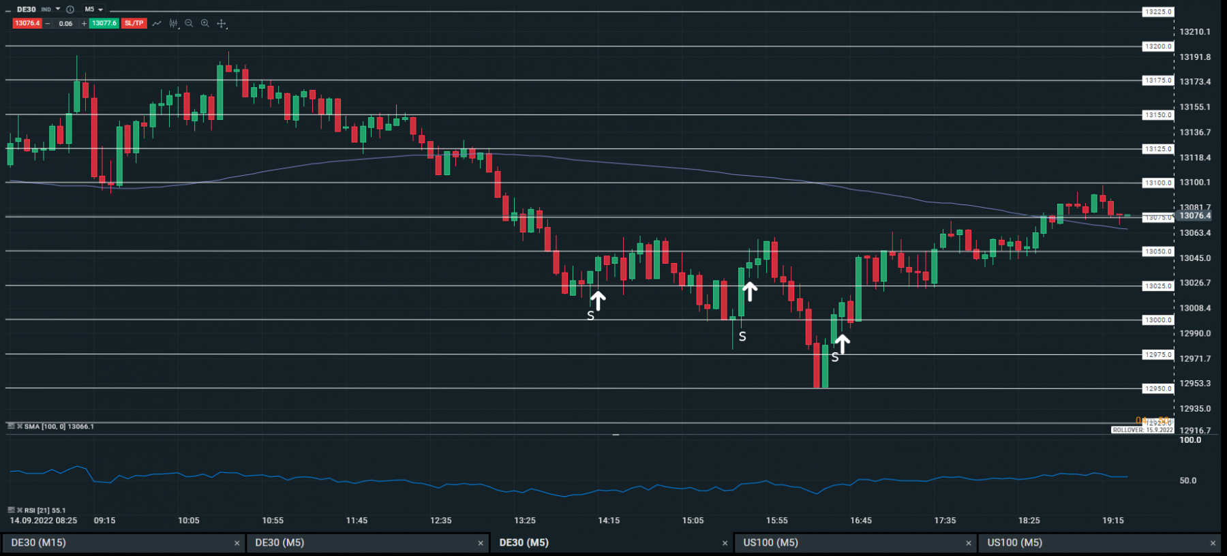Image resolution: width=1227 pixels, height=556 pixels.
Task: Zoom in on the chart
Action: (x=204, y=23)
